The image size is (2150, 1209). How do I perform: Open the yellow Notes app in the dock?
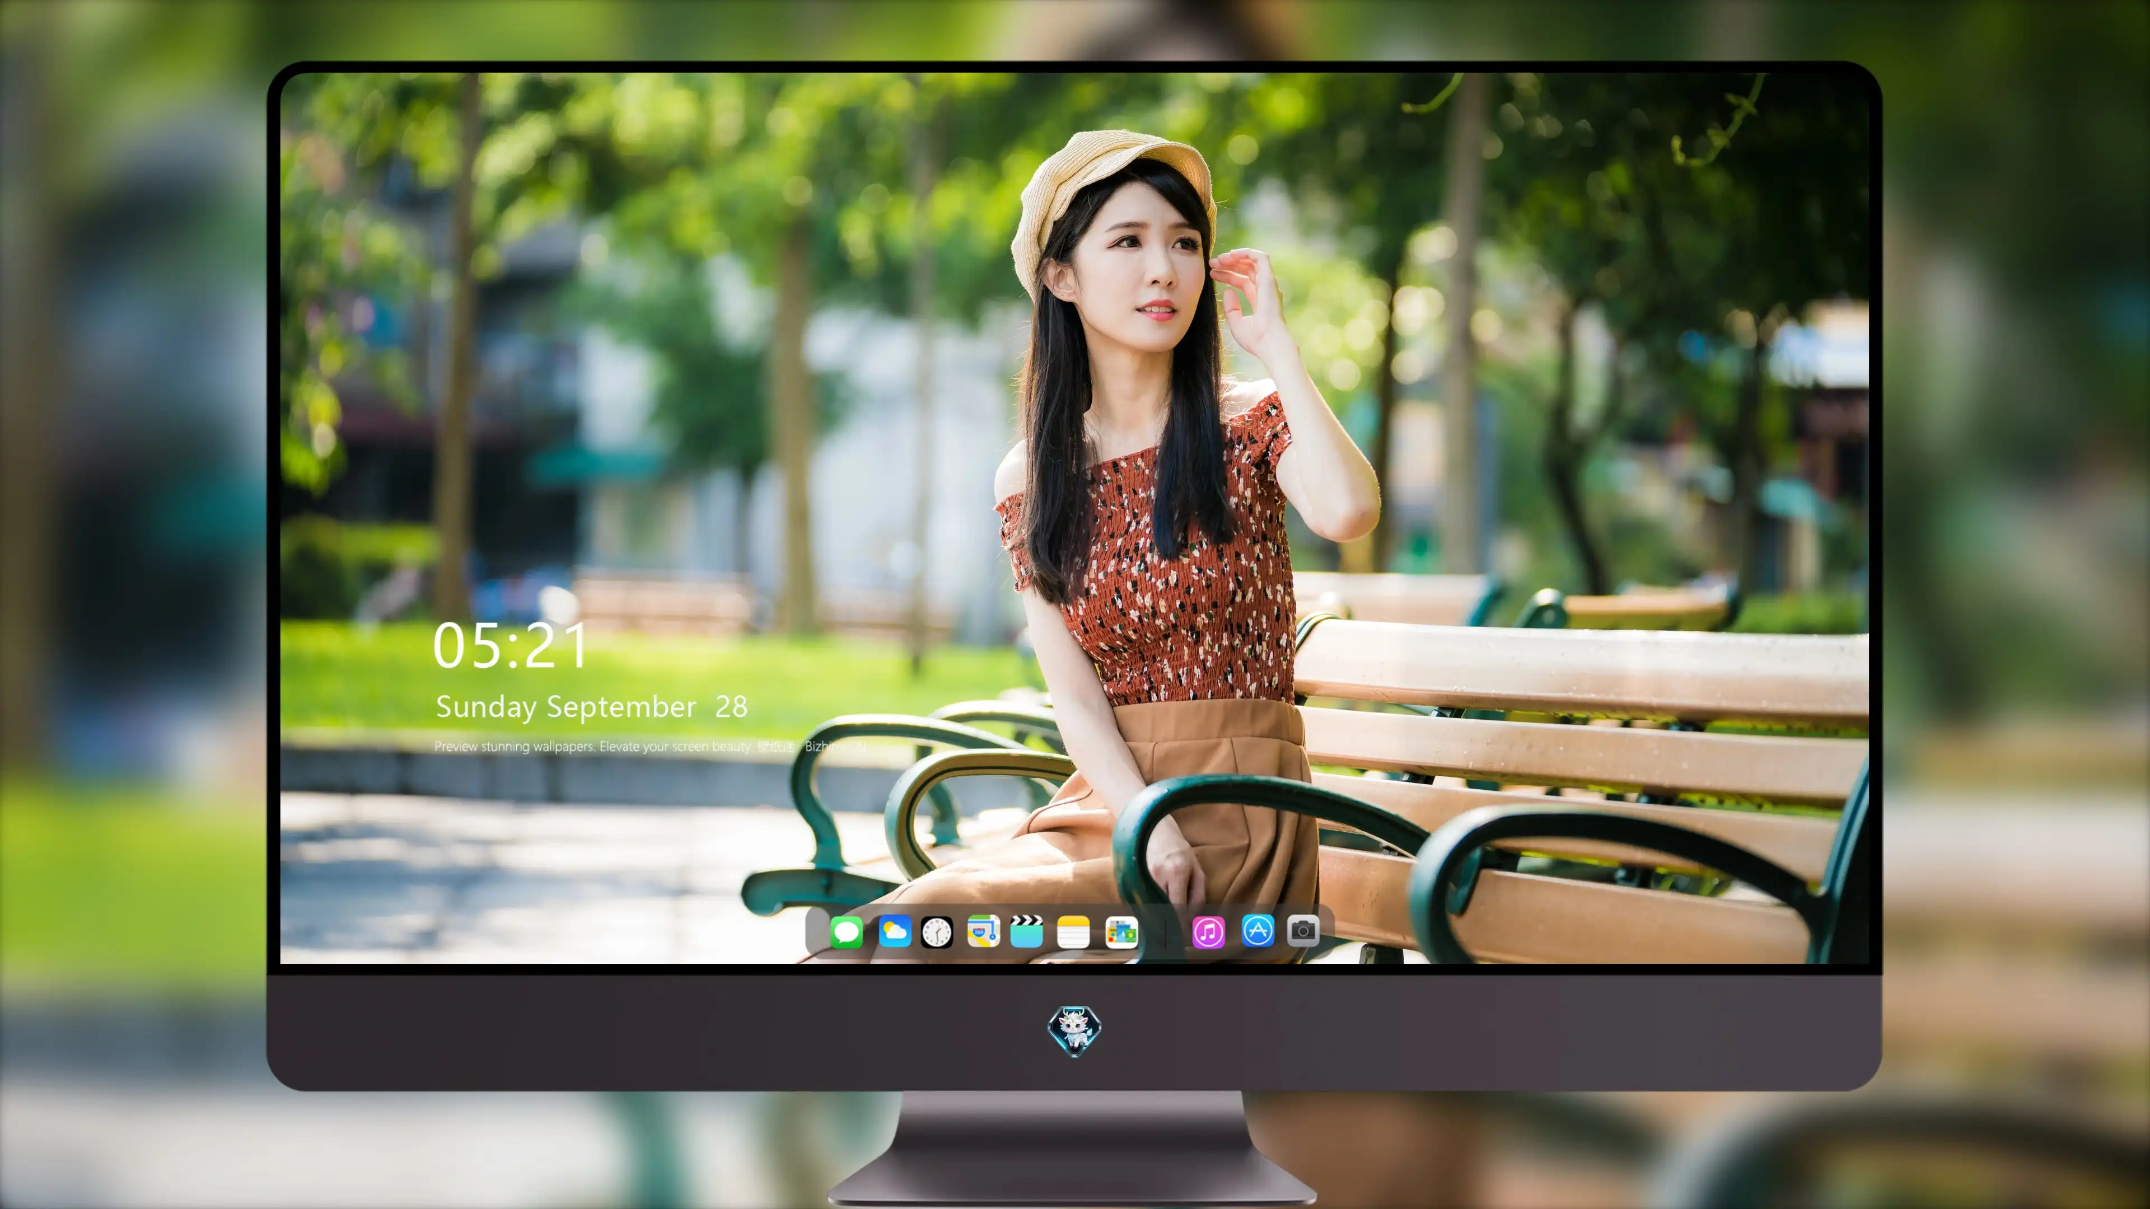(x=1073, y=932)
